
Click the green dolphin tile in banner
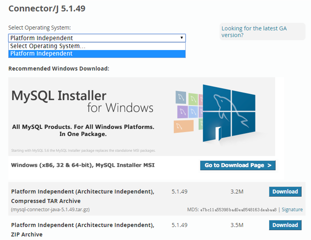tap(193, 98)
